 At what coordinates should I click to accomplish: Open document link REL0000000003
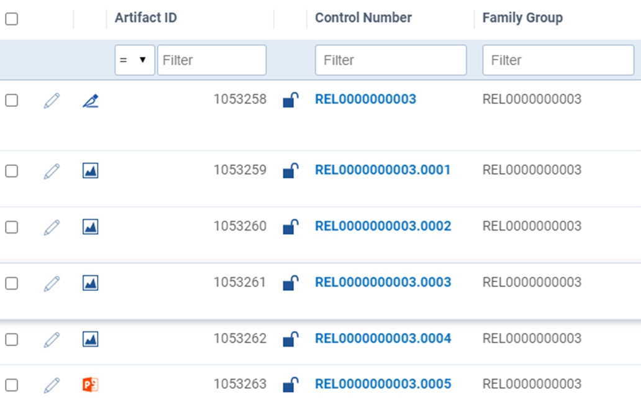point(365,99)
